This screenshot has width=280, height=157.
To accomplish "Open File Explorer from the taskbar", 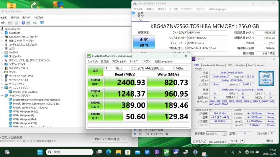I will point(118,152).
